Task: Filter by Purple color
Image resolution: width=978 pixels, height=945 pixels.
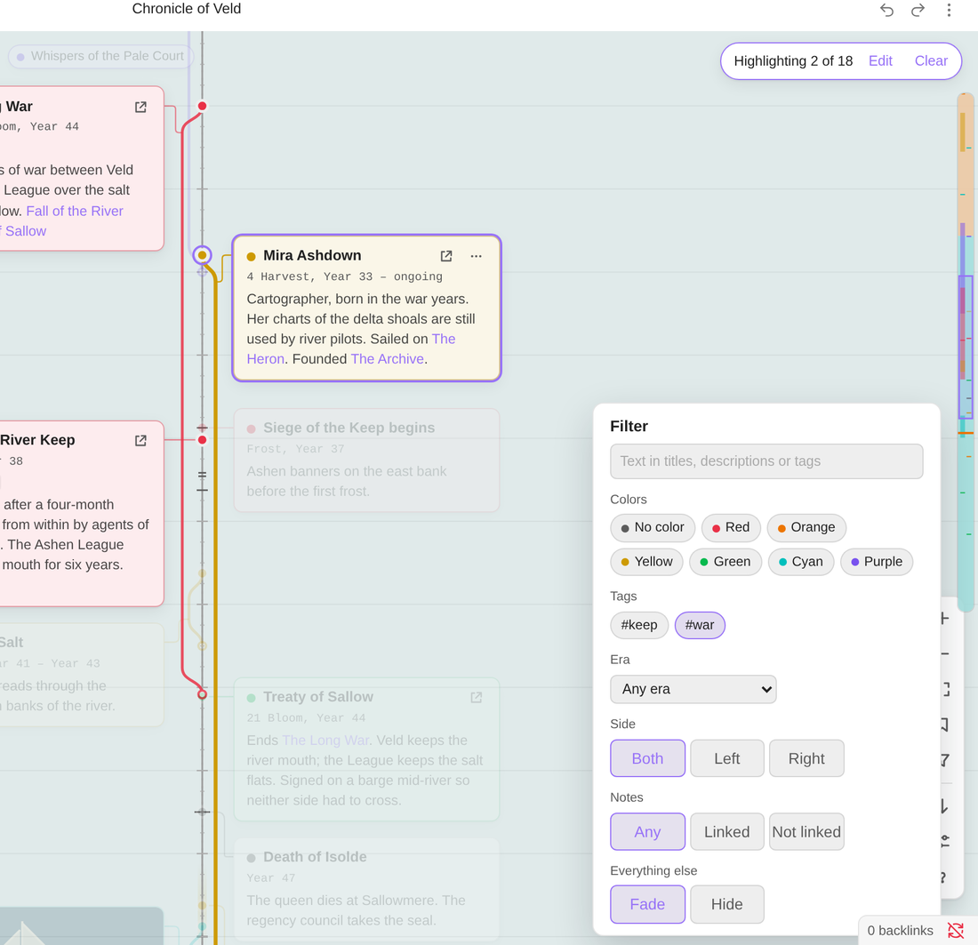Action: click(877, 562)
